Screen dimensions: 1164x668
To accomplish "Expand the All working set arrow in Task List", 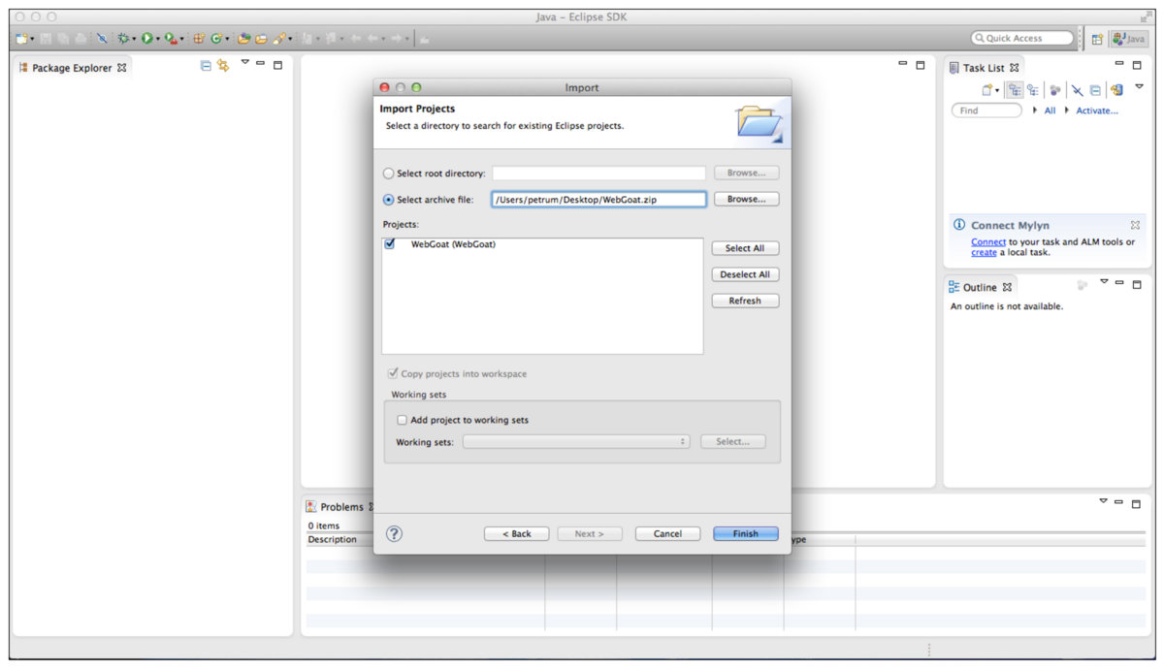I will 1037,111.
